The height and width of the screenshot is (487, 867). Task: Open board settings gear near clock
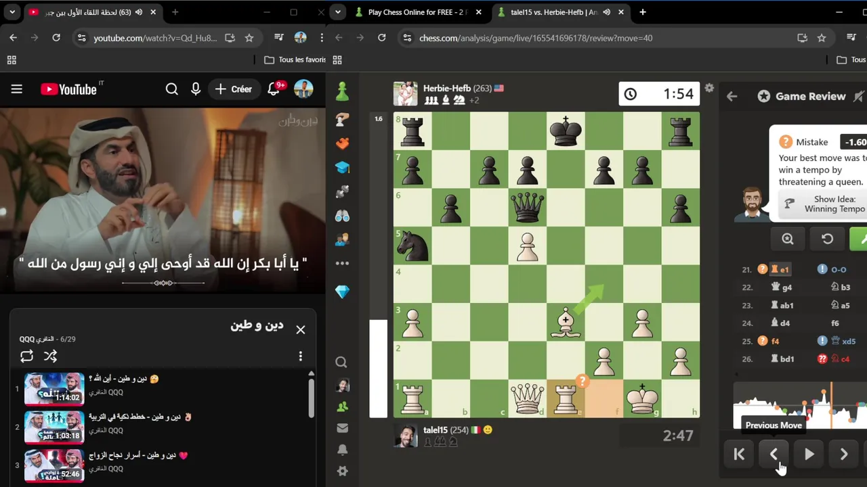(709, 89)
